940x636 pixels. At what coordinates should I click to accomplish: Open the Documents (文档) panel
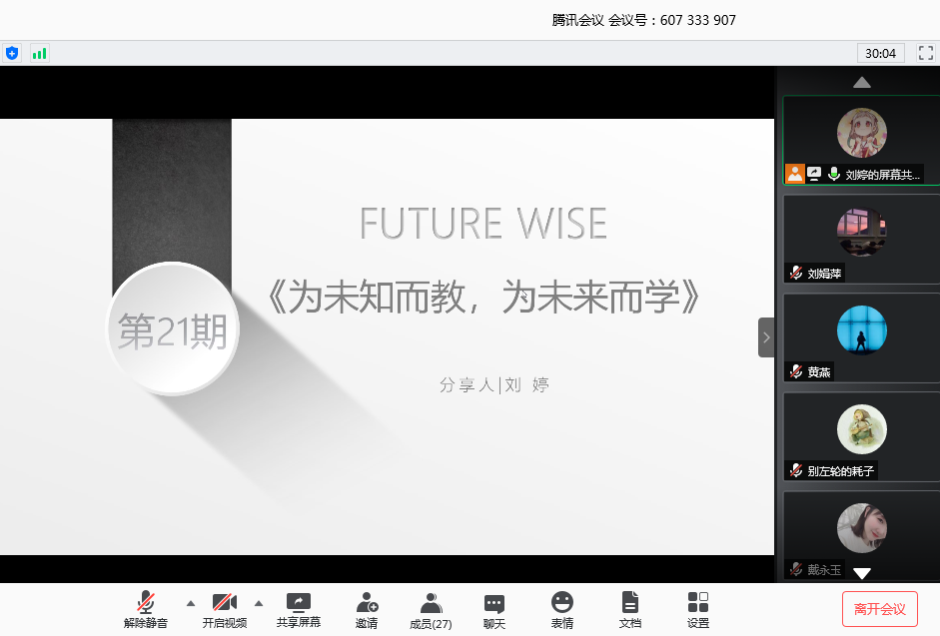pos(629,609)
